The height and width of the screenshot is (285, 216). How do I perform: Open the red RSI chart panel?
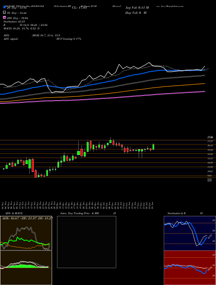click(x=190, y=268)
